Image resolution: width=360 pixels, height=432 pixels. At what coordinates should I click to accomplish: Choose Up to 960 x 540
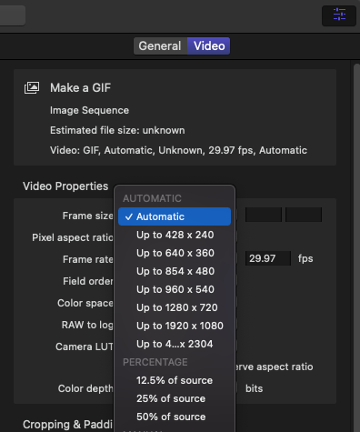tap(175, 289)
